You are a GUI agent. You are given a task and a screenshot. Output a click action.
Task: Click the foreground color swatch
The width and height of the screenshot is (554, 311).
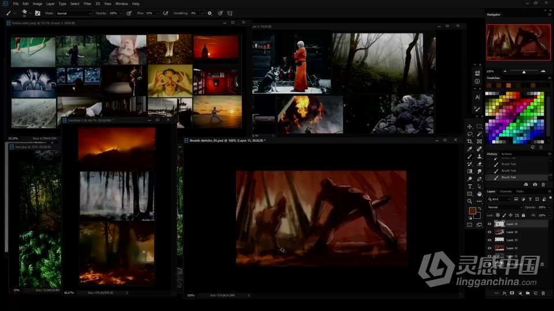click(x=473, y=211)
